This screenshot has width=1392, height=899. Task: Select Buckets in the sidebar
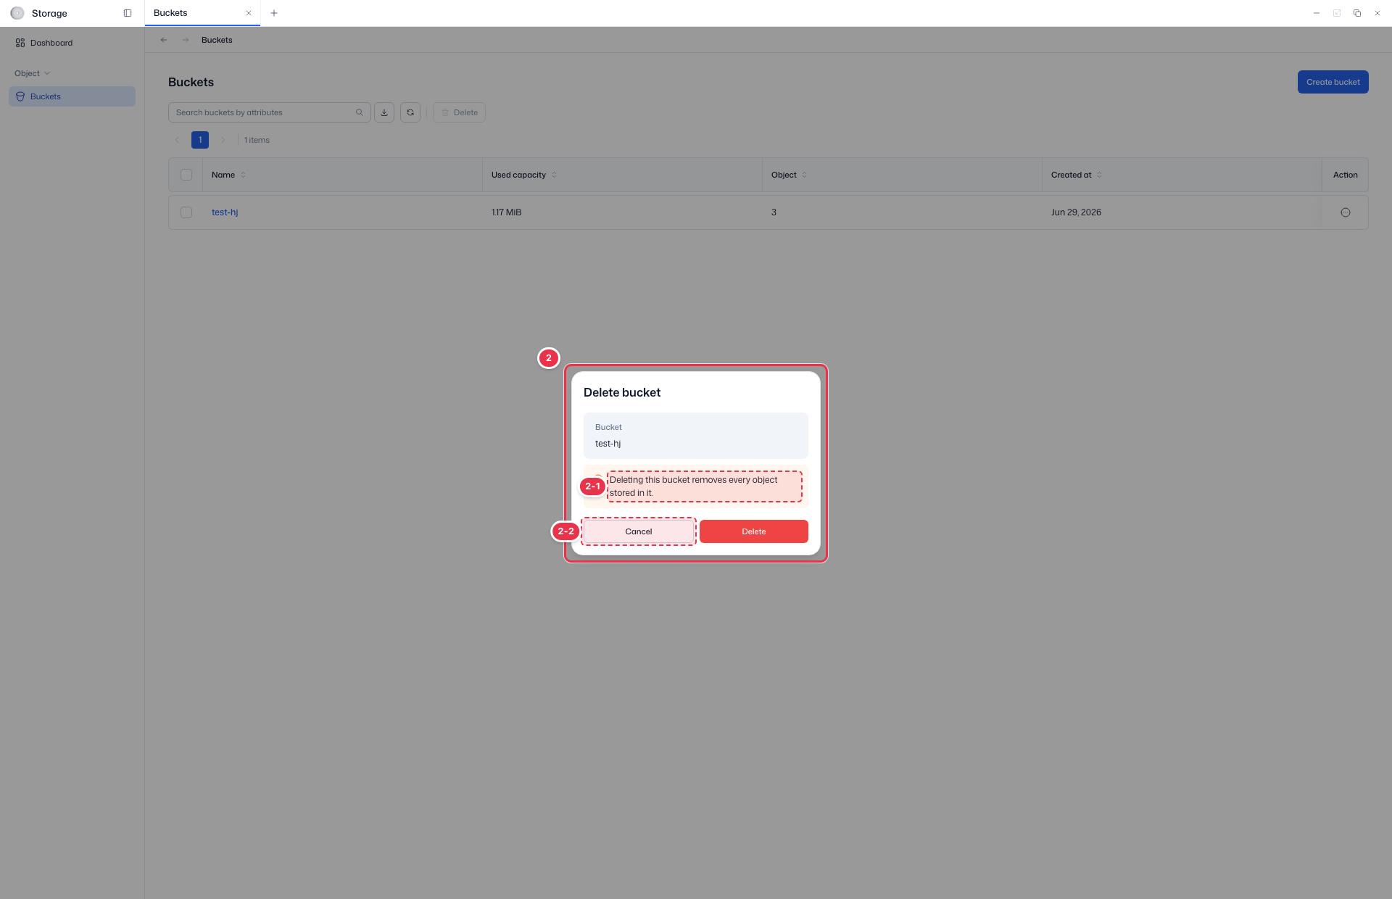72,96
